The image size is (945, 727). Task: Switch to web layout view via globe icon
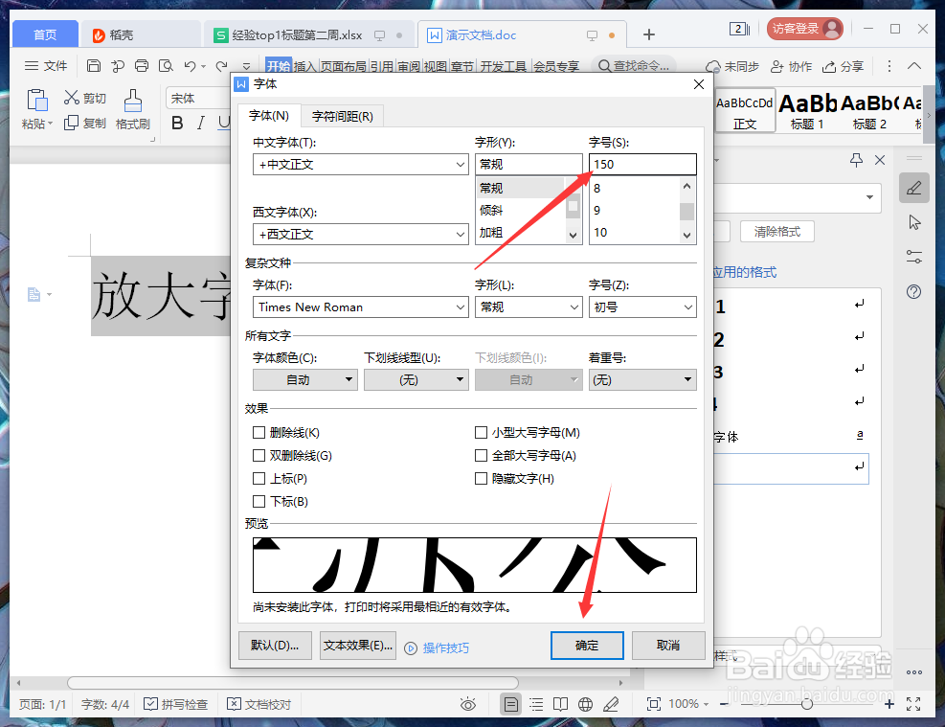tap(585, 704)
